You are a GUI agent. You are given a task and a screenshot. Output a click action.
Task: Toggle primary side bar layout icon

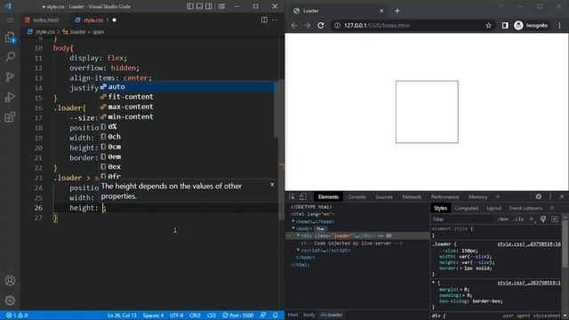pos(190,6)
